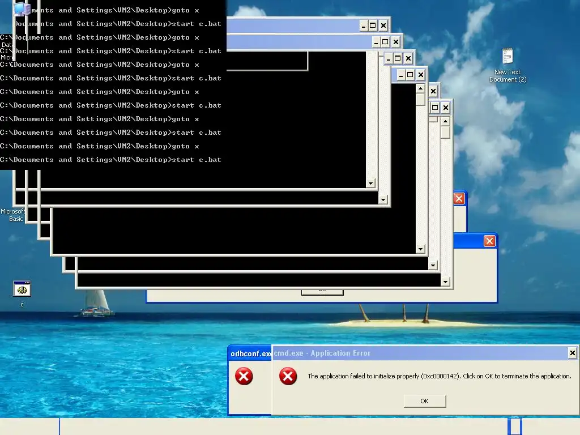
Task: Maximize the lowest cascaded console window
Action: tap(435, 108)
